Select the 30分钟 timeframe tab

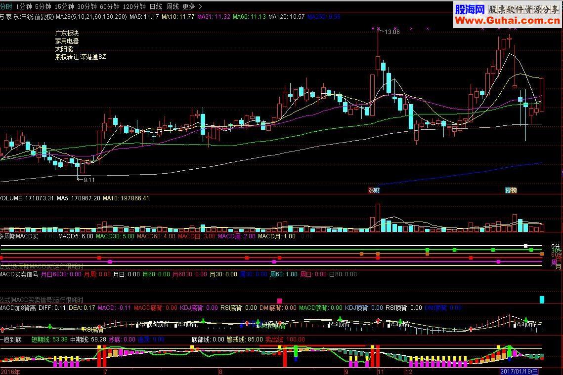[87, 6]
